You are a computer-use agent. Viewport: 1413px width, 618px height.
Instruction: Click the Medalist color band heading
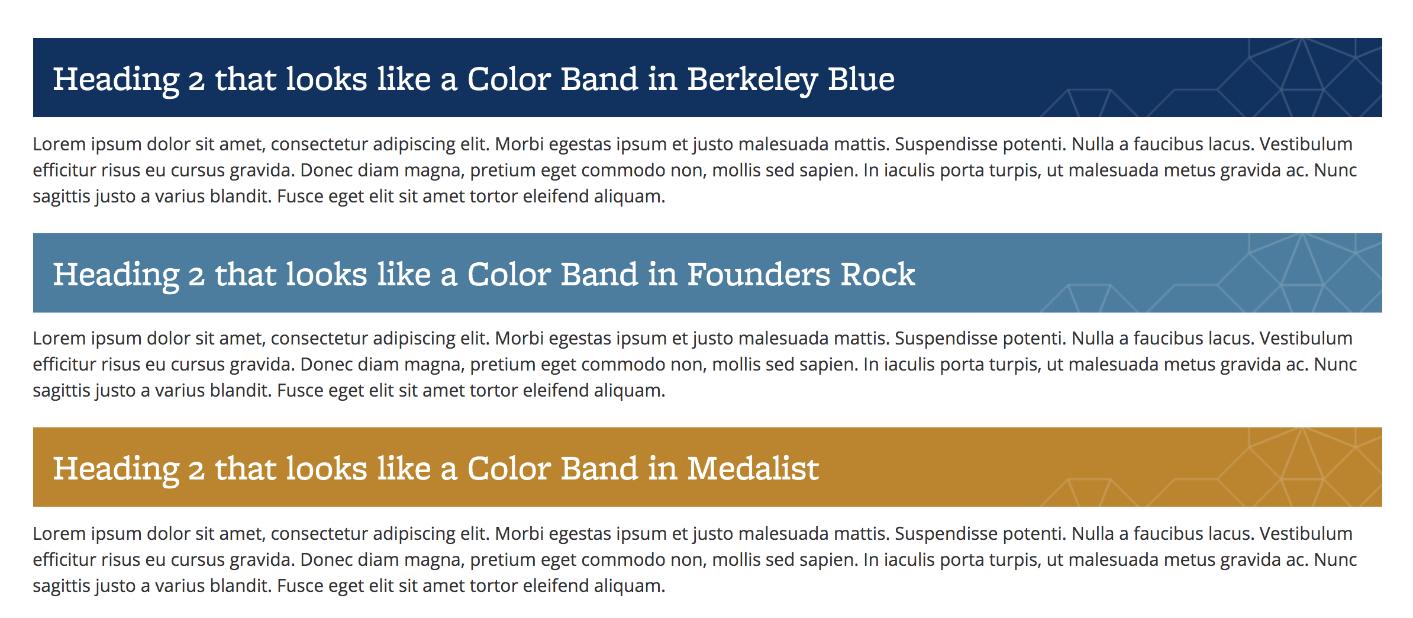coord(436,469)
